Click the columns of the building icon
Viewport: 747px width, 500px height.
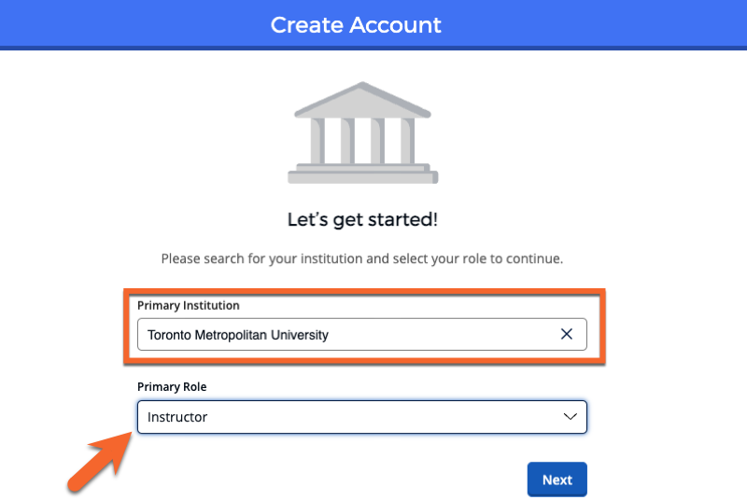coord(362,142)
